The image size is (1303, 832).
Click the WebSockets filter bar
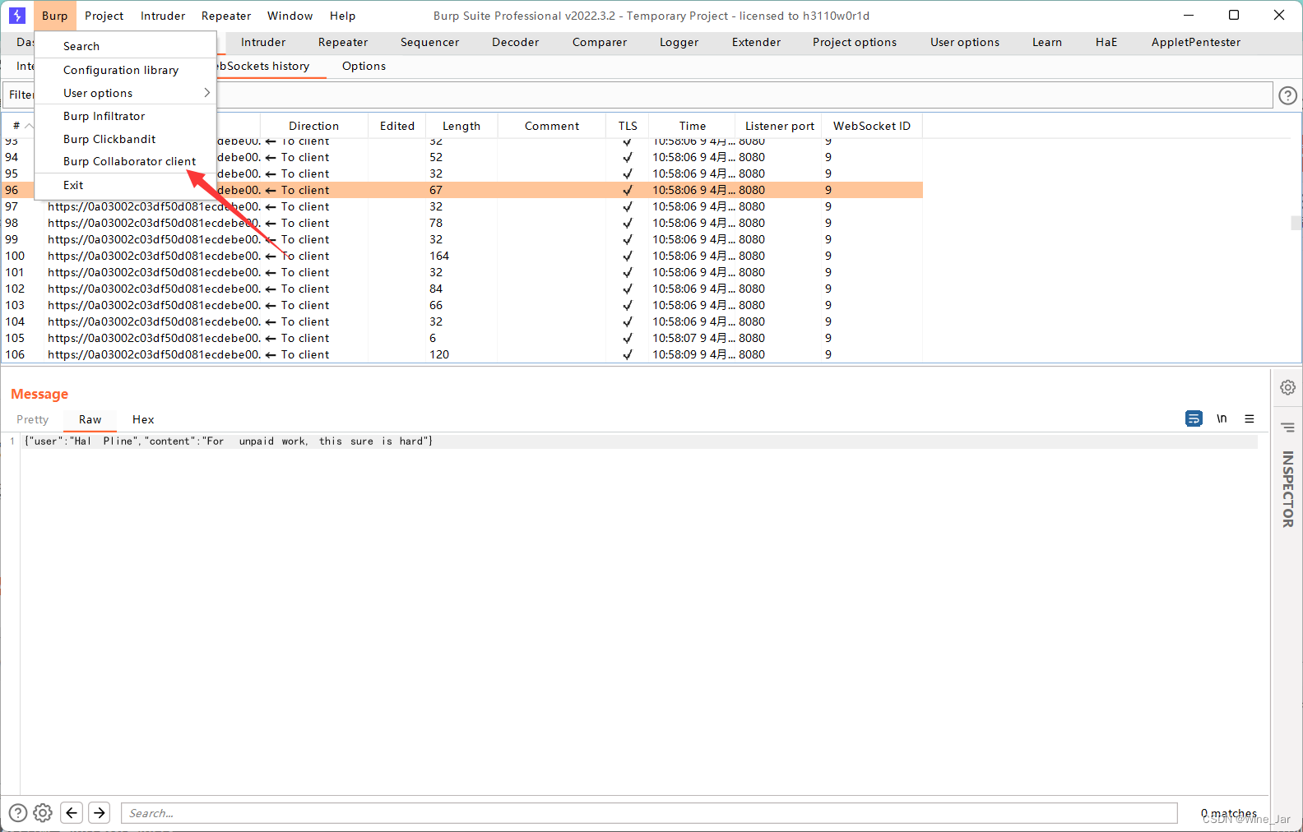pyautogui.click(x=638, y=95)
